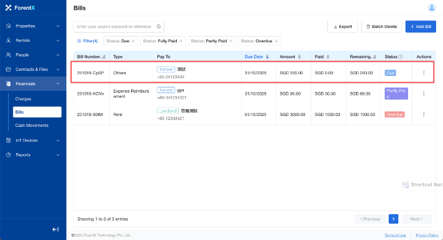Viewport: 443px width, 240px height.
Task: Remove the Status: Overdue filter tag
Action: tap(277, 41)
